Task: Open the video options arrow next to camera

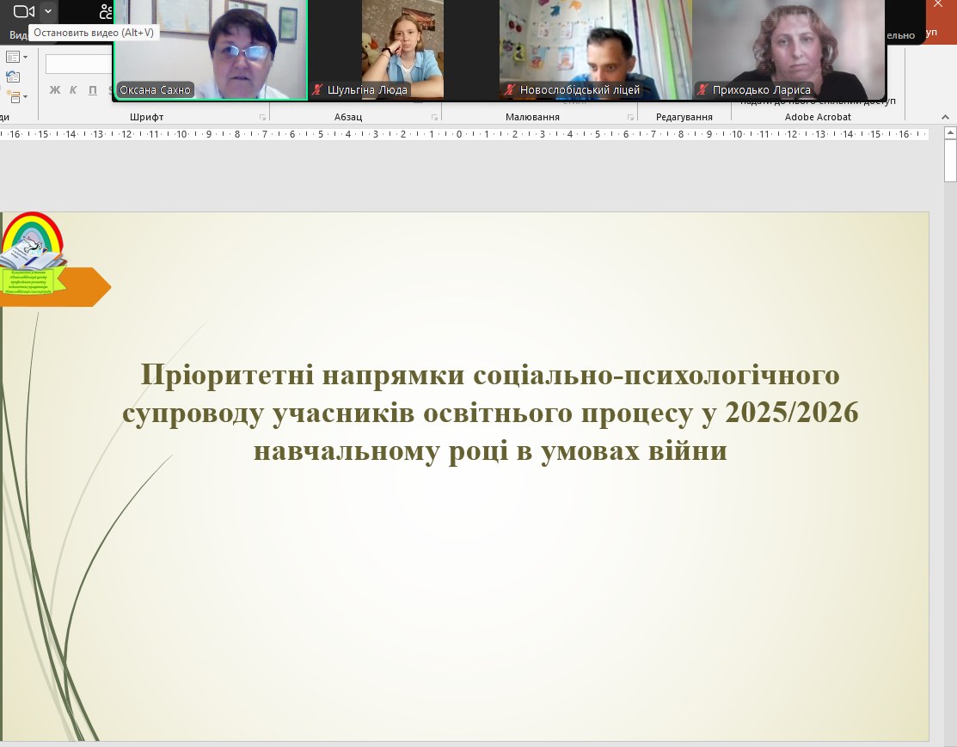Action: point(48,11)
